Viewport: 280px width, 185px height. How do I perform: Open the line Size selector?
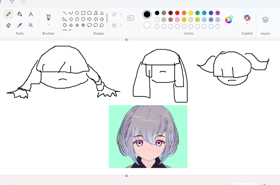[130, 20]
